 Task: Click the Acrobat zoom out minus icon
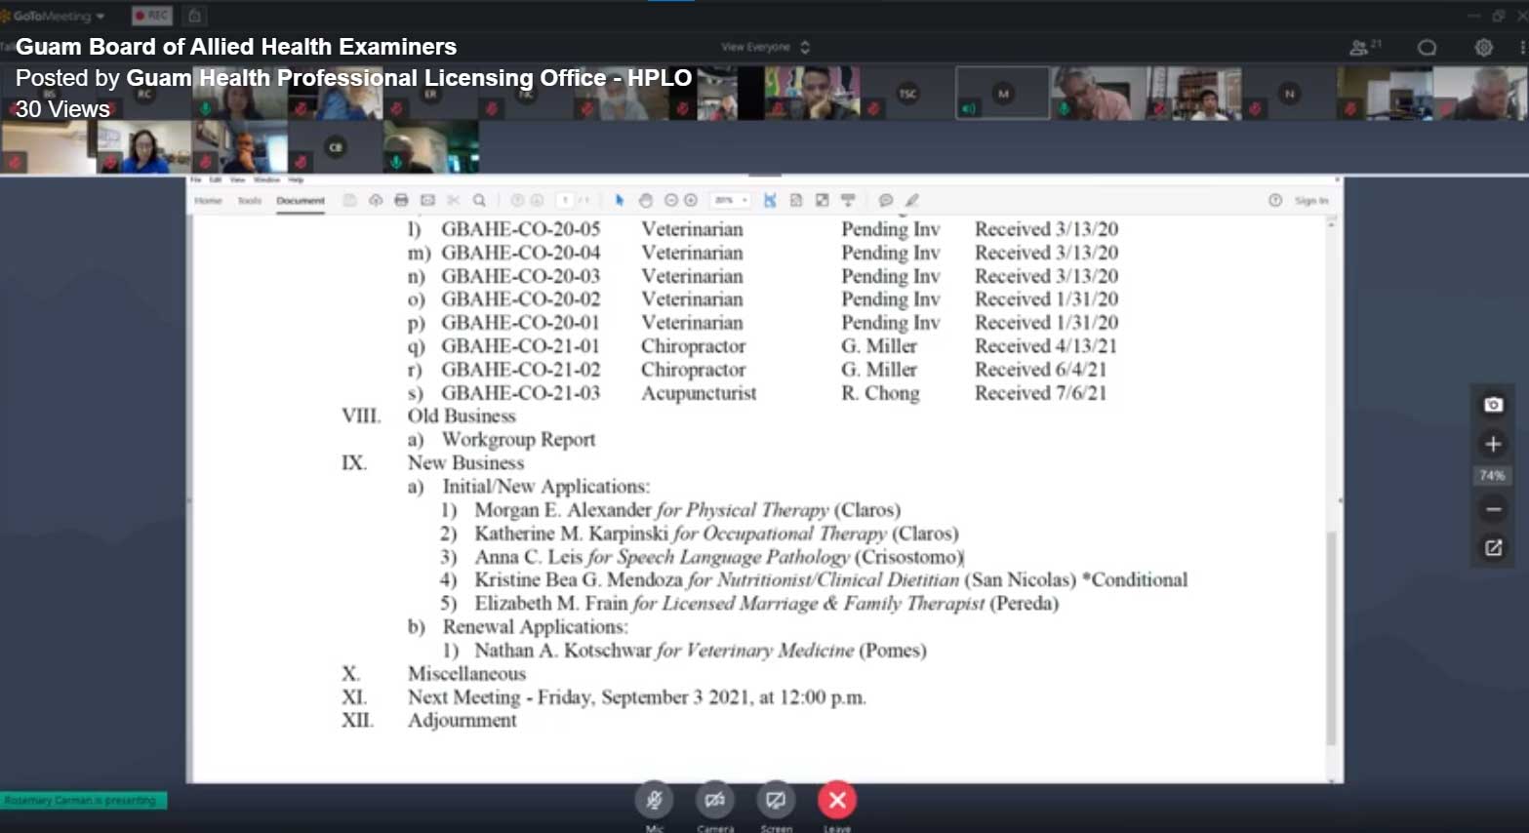(670, 200)
